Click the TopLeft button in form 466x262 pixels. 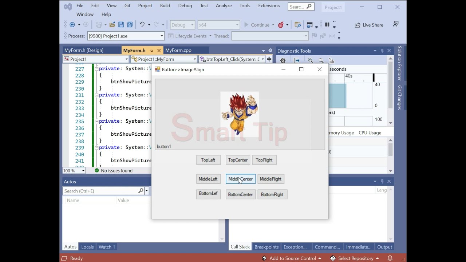208,160
